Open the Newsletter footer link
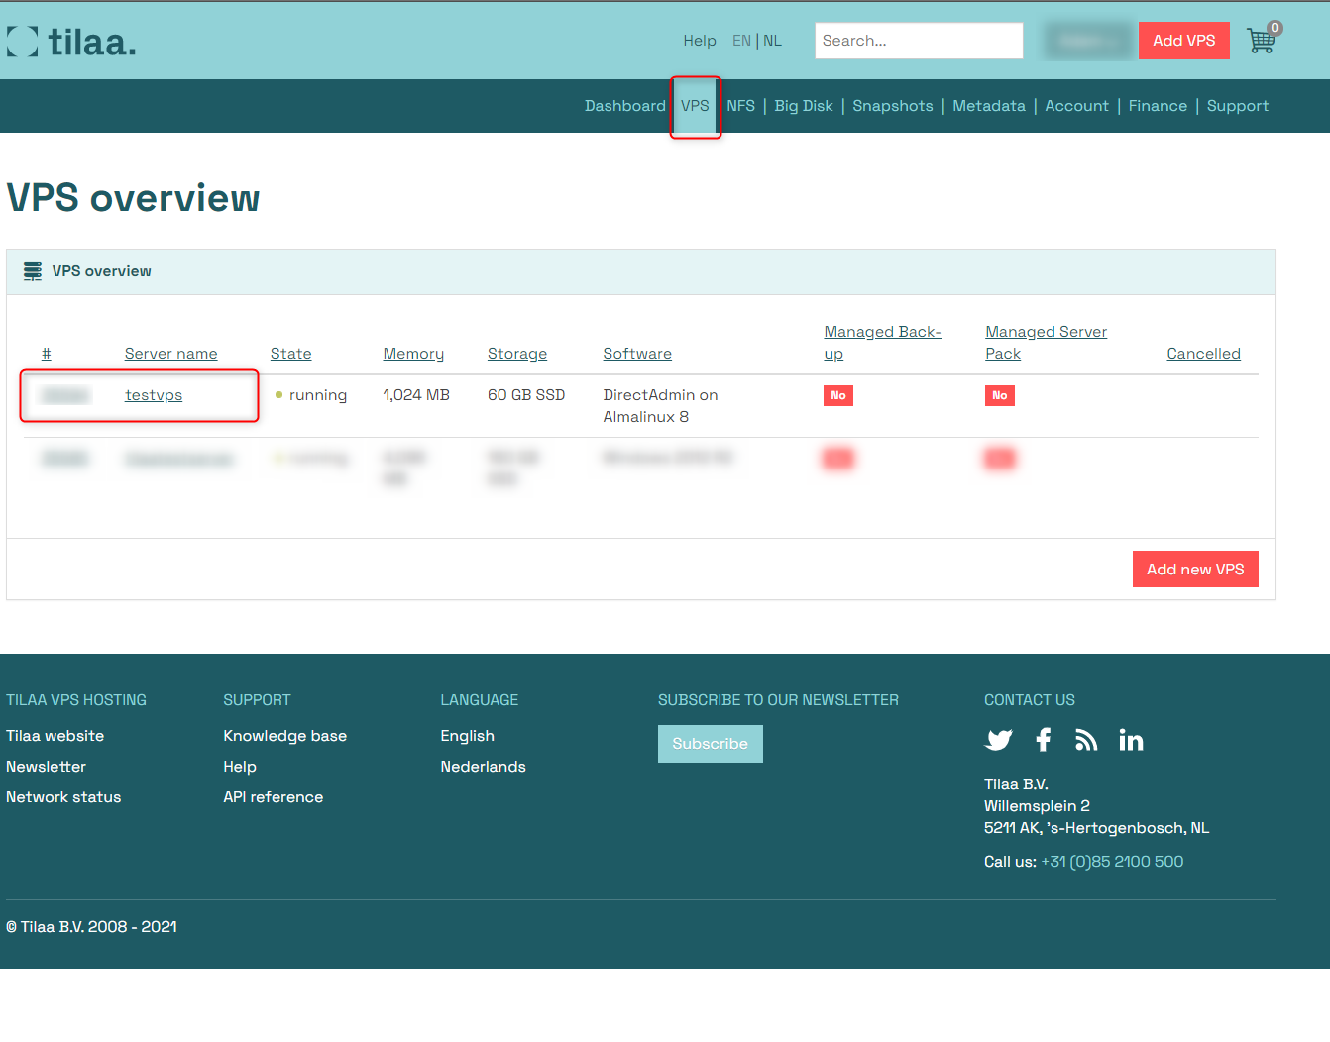 tap(46, 767)
